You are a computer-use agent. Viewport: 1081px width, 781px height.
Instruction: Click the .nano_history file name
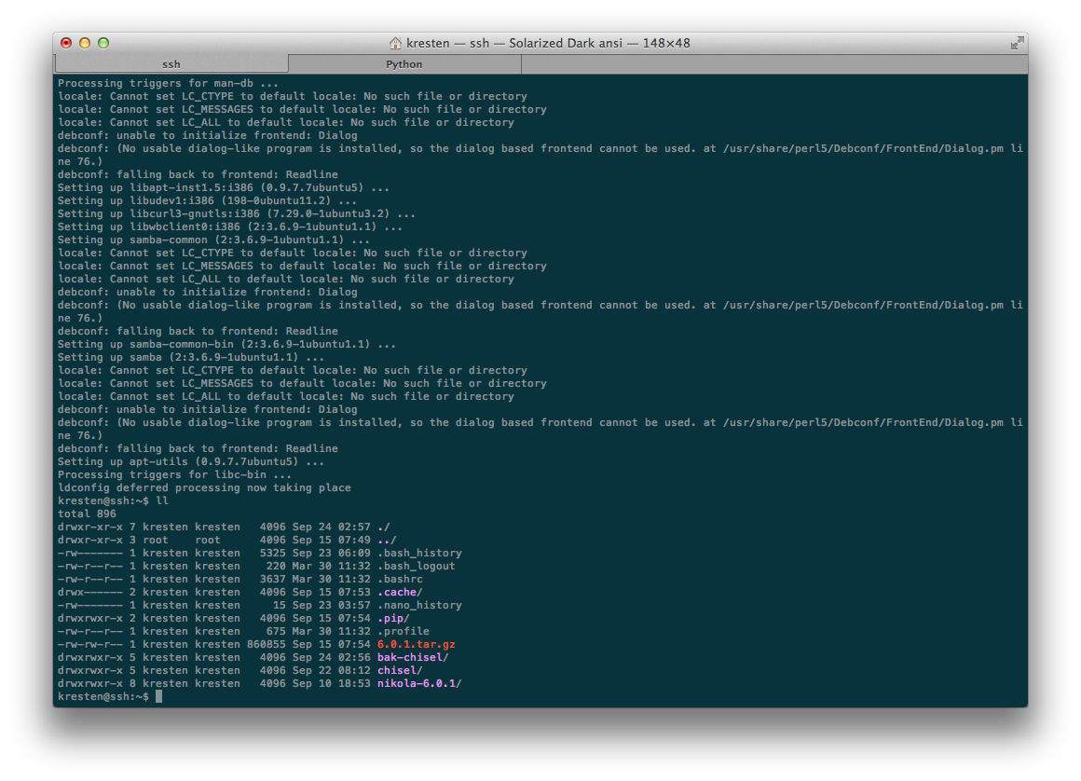(419, 605)
